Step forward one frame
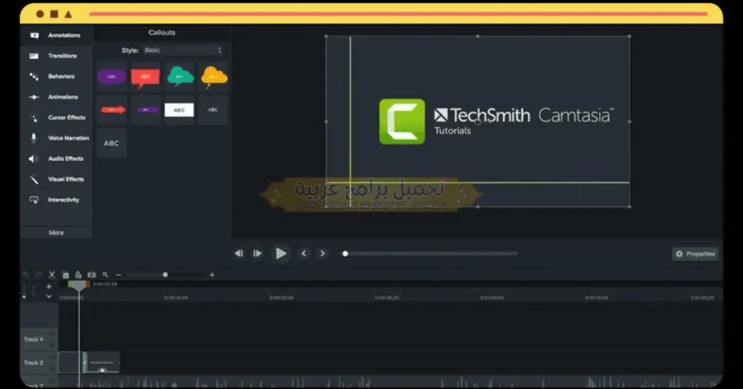Screen dimensions: 743x389 [258, 253]
